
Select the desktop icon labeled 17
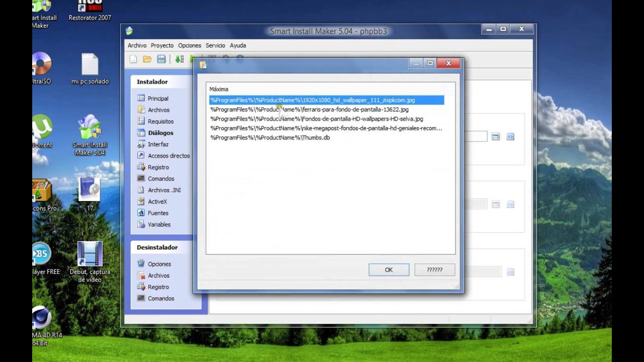tap(90, 194)
